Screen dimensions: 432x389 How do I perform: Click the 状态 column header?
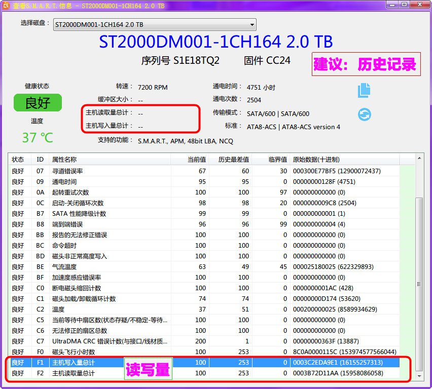click(x=19, y=160)
